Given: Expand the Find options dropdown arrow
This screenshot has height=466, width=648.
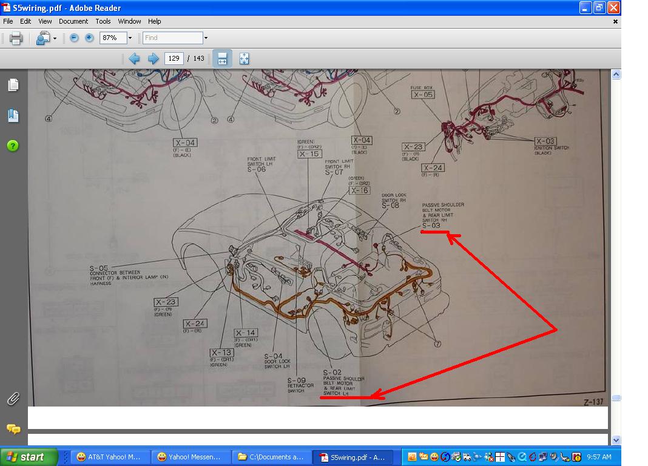Looking at the screenshot, I should point(206,38).
